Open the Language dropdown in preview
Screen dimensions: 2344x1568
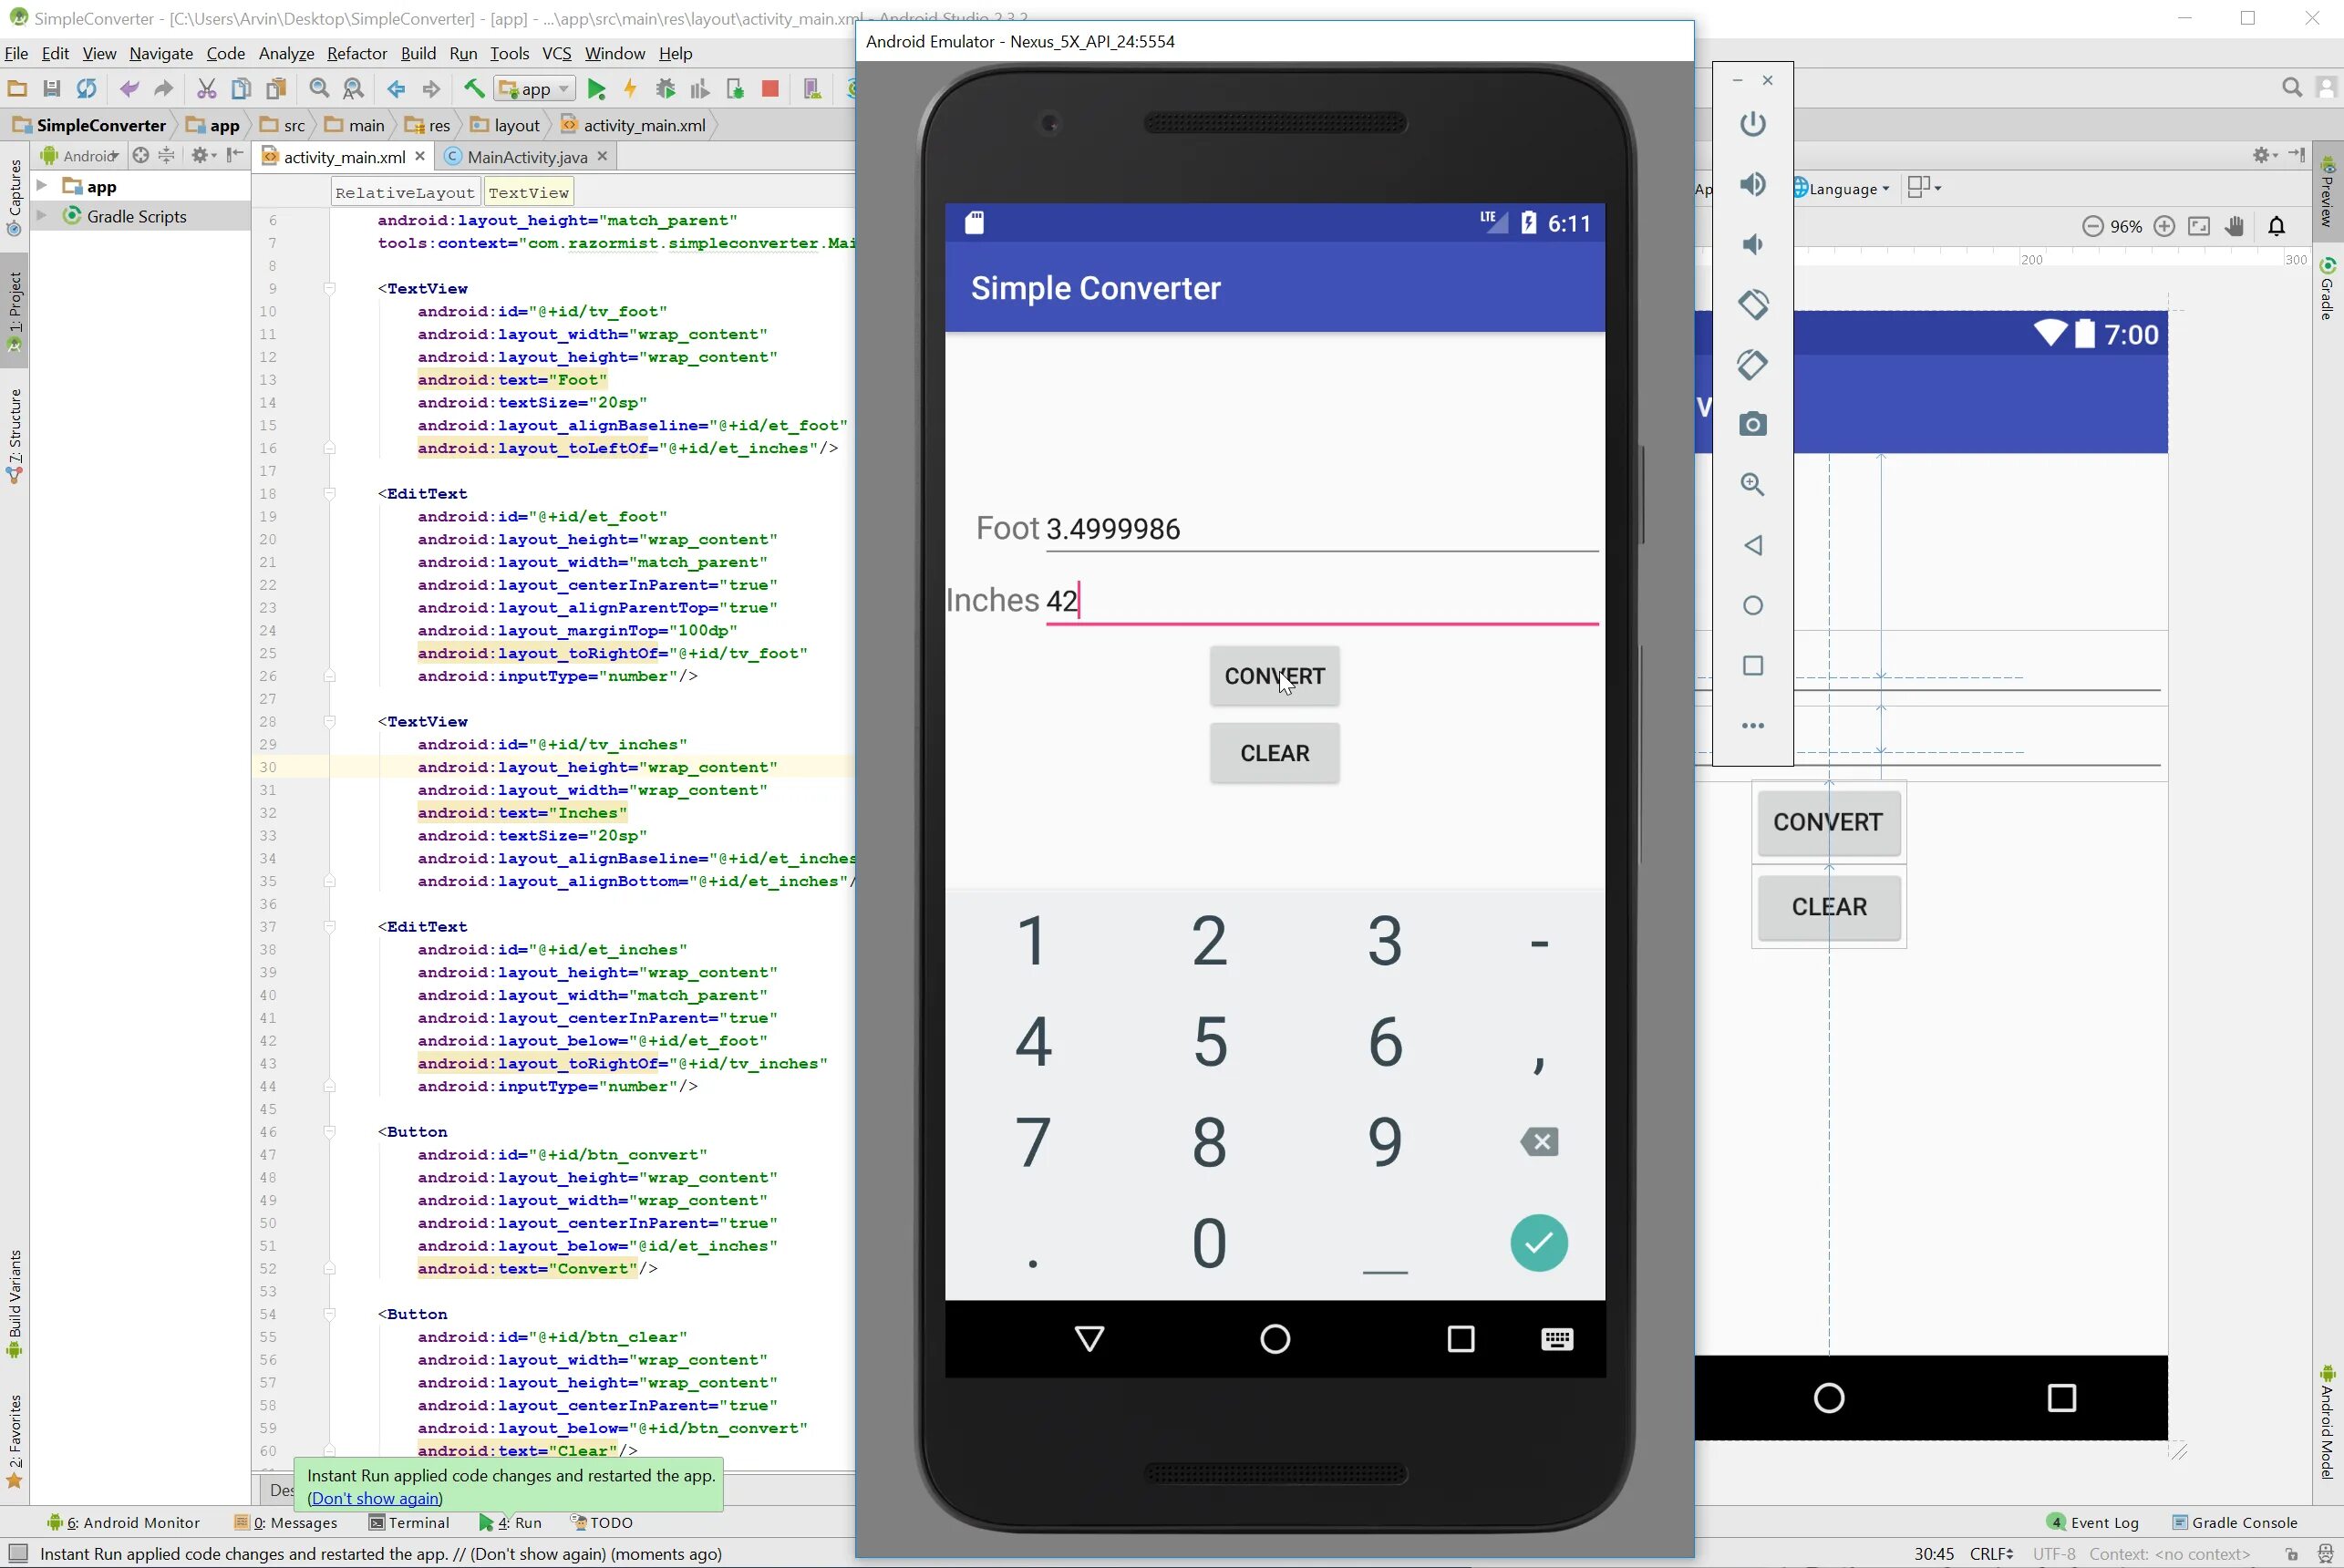1842,189
